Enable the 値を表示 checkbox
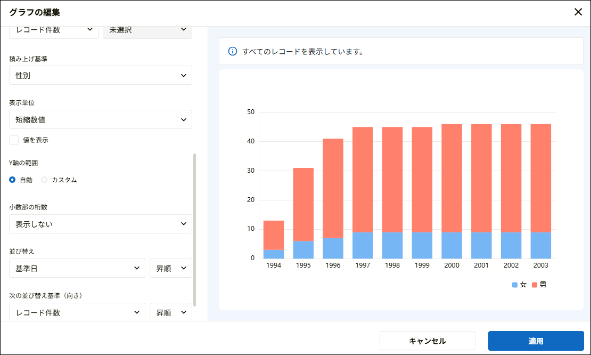This screenshot has width=591, height=355. pos(13,140)
